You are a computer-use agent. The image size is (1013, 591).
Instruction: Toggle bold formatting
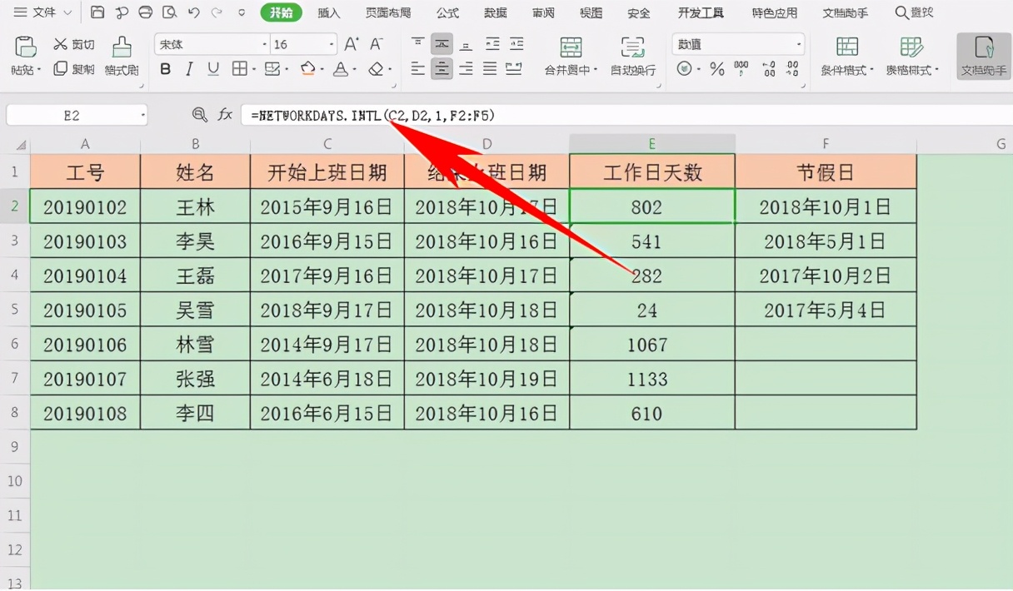(165, 69)
